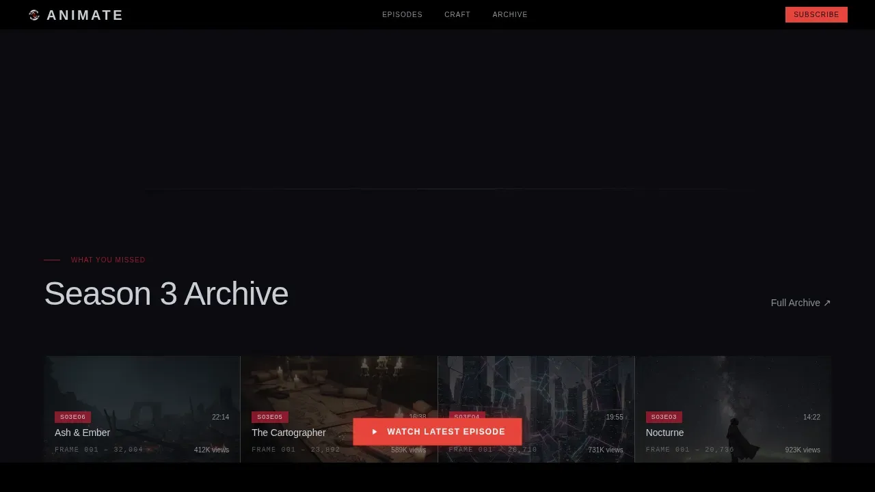875x492 pixels.
Task: Click the S03E05 episode badge
Action: pos(270,417)
